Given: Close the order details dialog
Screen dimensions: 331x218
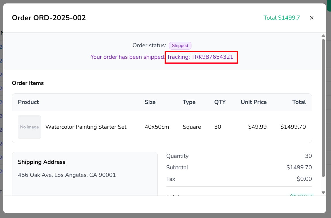Looking at the screenshot, I should (x=311, y=18).
